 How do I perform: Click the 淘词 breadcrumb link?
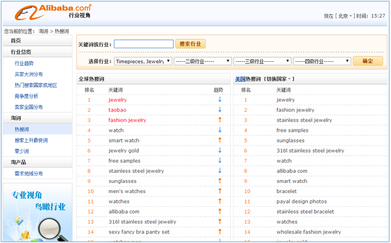coord(44,31)
